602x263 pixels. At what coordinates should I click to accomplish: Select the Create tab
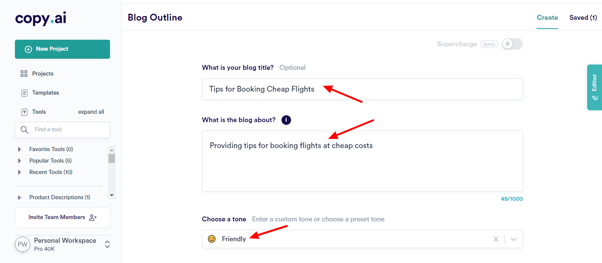[x=547, y=18]
